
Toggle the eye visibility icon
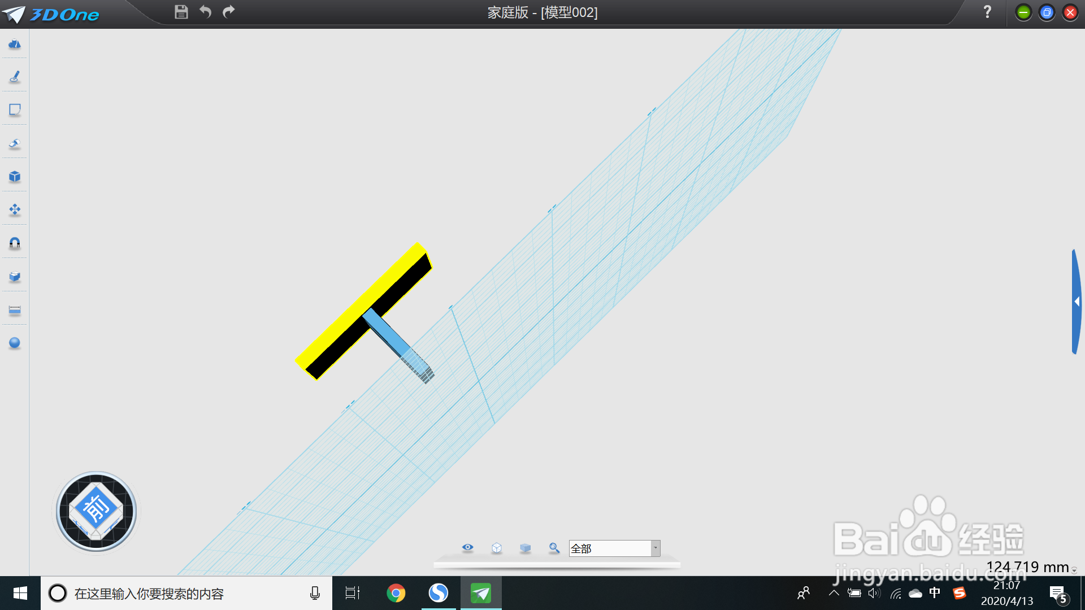tap(467, 548)
